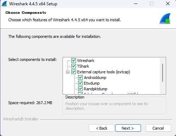Go back with the Back button
The height and width of the screenshot is (136, 176).
click(101, 128)
